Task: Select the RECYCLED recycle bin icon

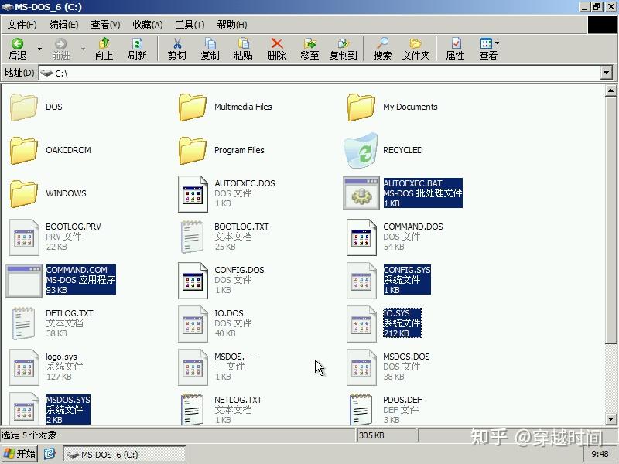Action: (361, 150)
